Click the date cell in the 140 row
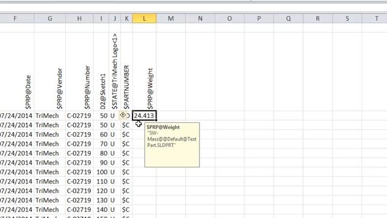 point(17,210)
